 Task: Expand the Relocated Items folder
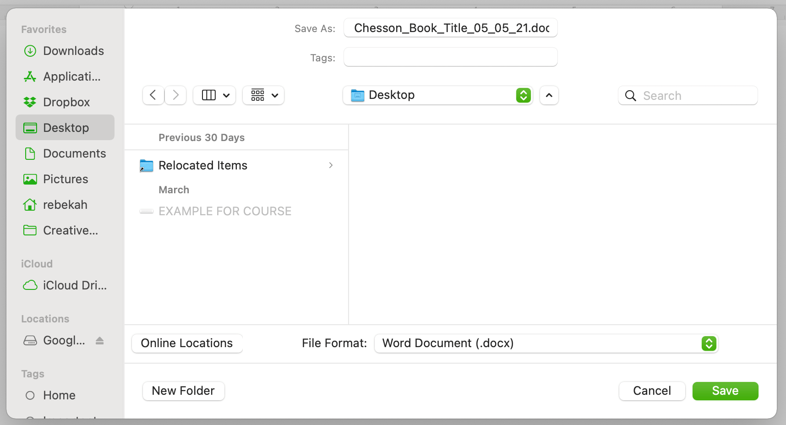click(x=331, y=165)
